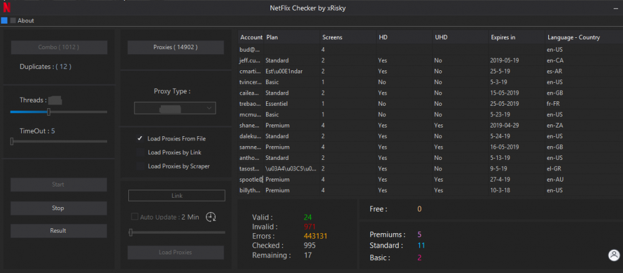Click the clock icon next to Auto Update
The height and width of the screenshot is (273, 623).
point(212,216)
